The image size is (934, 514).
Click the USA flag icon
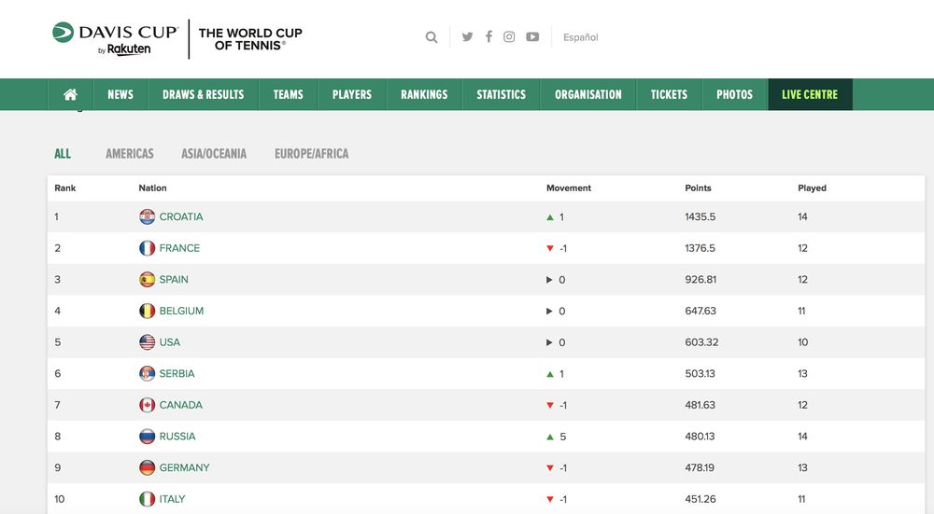pos(147,342)
